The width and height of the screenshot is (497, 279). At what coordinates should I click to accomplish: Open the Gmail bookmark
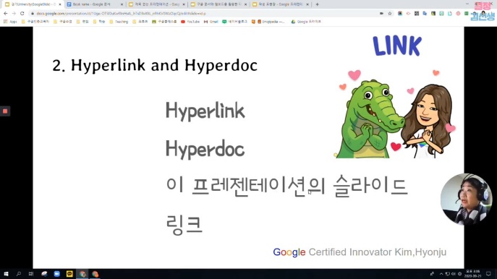point(211,22)
